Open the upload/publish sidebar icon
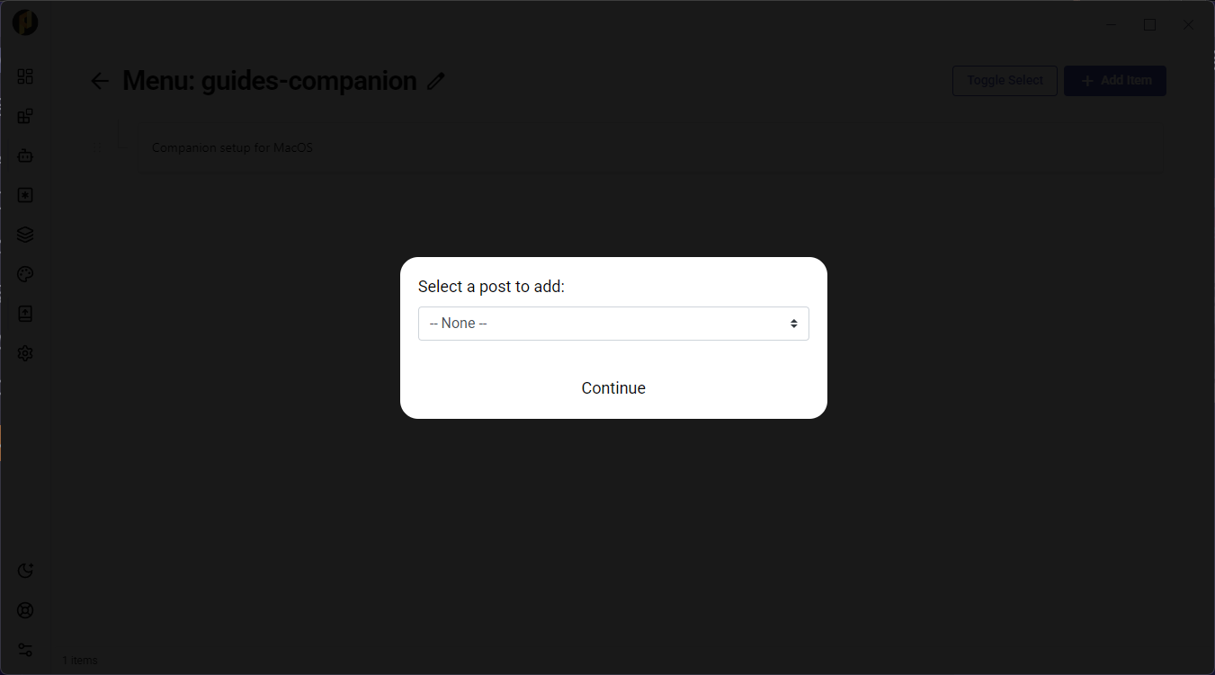This screenshot has height=675, width=1215. tap(25, 314)
